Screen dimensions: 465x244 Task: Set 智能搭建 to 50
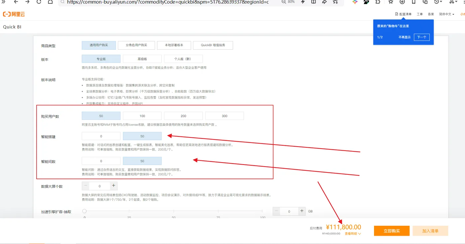142,136
